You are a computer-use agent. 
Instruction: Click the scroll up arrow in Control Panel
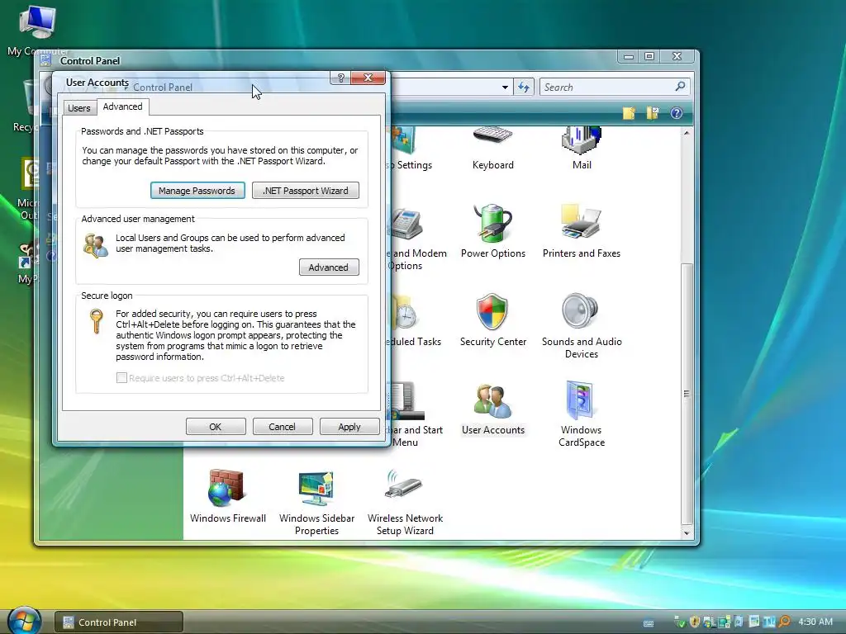pos(687,133)
